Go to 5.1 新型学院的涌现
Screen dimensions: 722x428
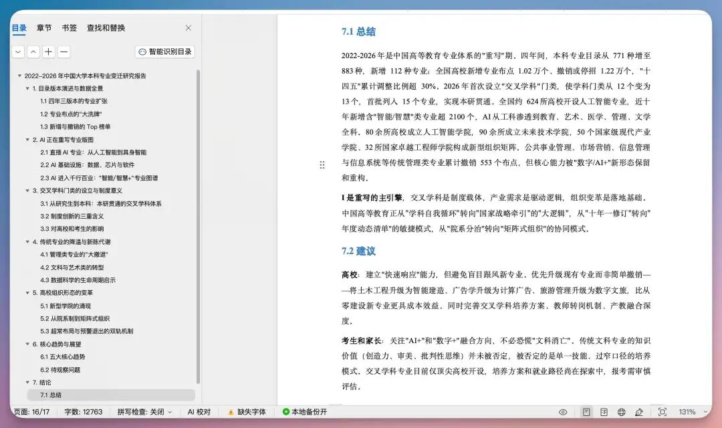click(x=66, y=306)
